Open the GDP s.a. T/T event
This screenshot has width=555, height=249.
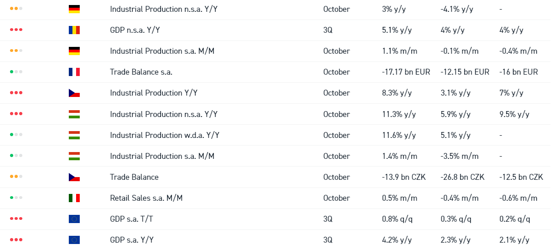tap(132, 219)
